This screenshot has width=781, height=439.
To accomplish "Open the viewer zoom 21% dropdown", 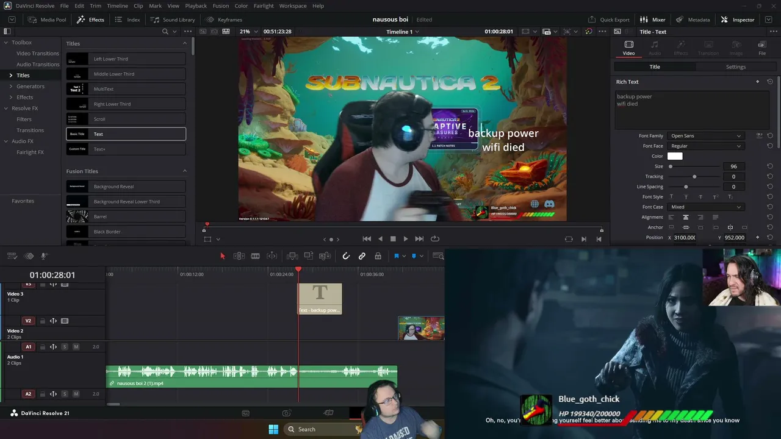I will [248, 32].
